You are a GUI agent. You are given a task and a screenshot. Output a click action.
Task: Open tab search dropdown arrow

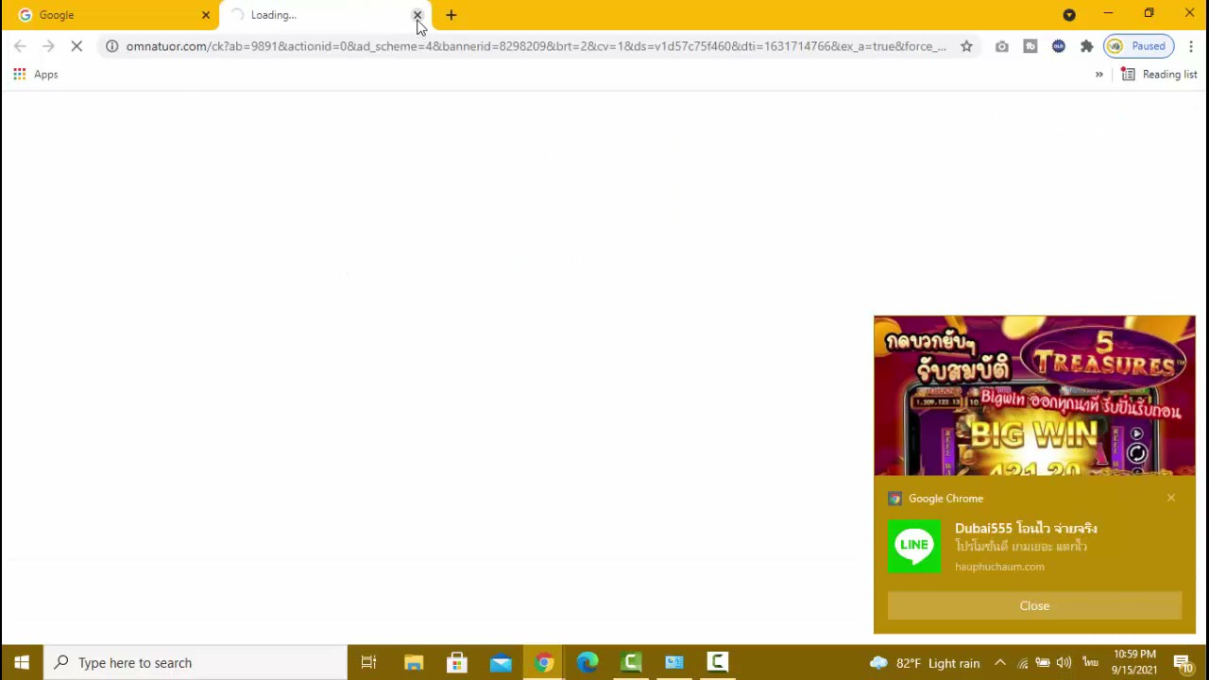coord(1069,15)
